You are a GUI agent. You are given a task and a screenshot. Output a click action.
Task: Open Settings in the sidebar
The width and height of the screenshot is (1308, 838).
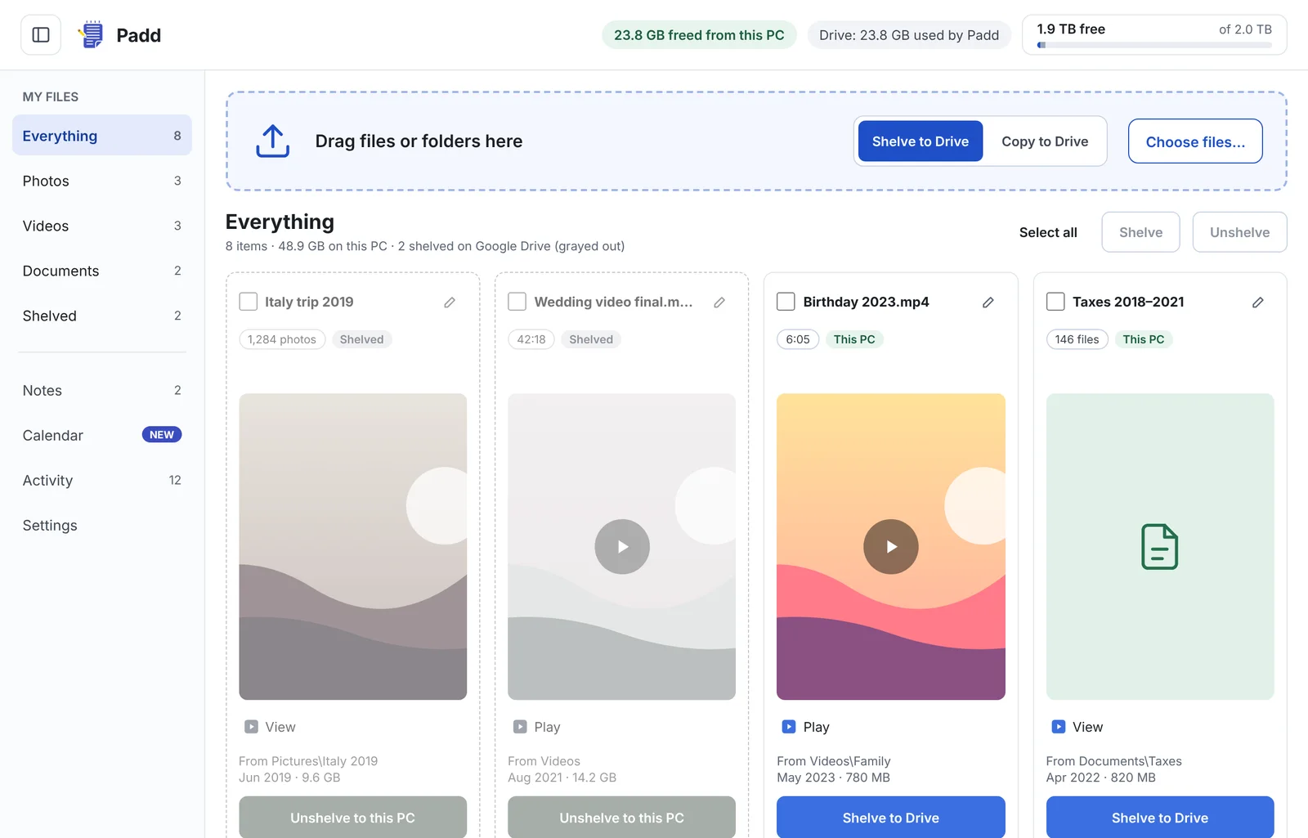(x=102, y=525)
